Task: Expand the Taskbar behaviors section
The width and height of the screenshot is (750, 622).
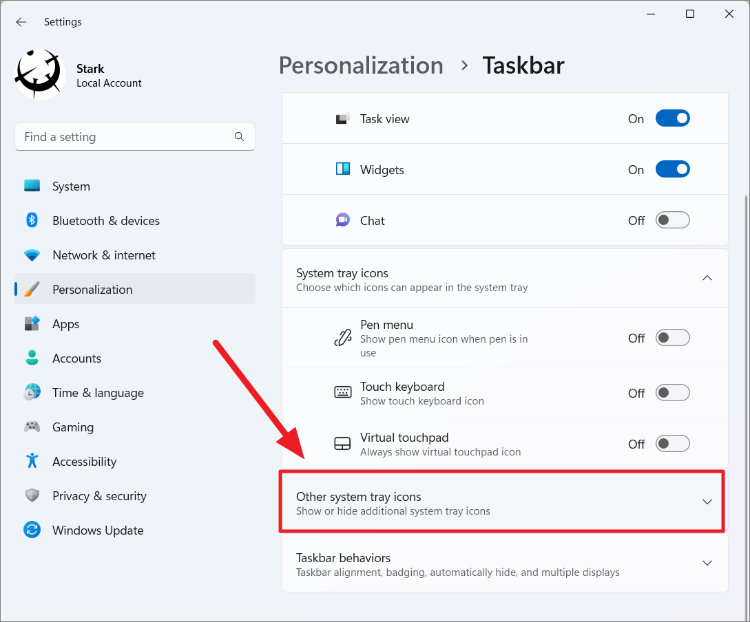Action: click(x=707, y=563)
